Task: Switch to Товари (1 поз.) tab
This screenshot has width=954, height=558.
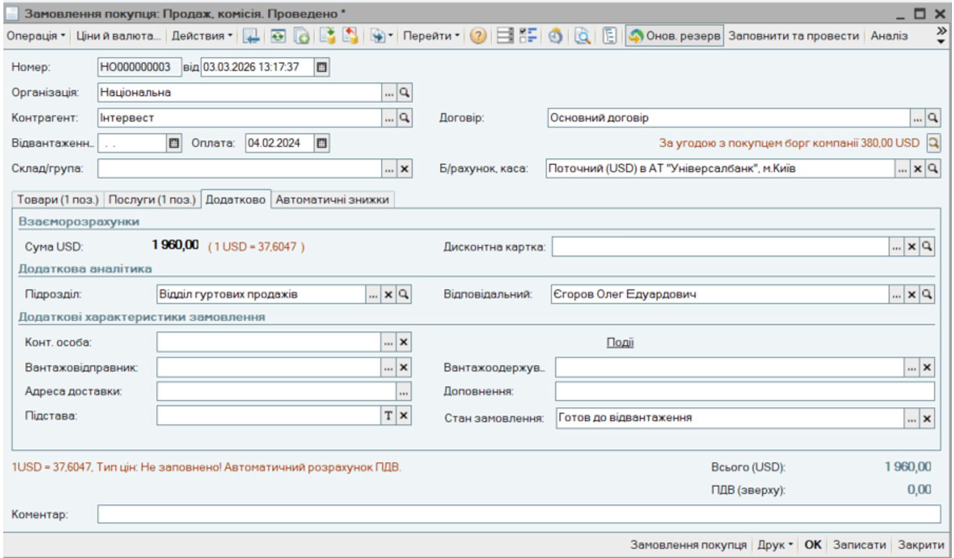Action: [x=58, y=199]
